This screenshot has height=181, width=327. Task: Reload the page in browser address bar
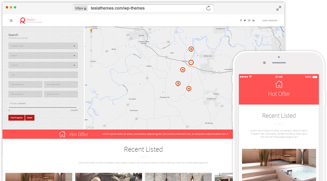[x=208, y=8]
